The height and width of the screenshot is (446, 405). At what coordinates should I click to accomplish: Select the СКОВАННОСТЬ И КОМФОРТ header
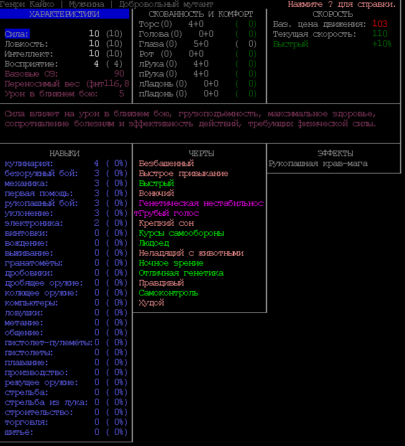[201, 14]
